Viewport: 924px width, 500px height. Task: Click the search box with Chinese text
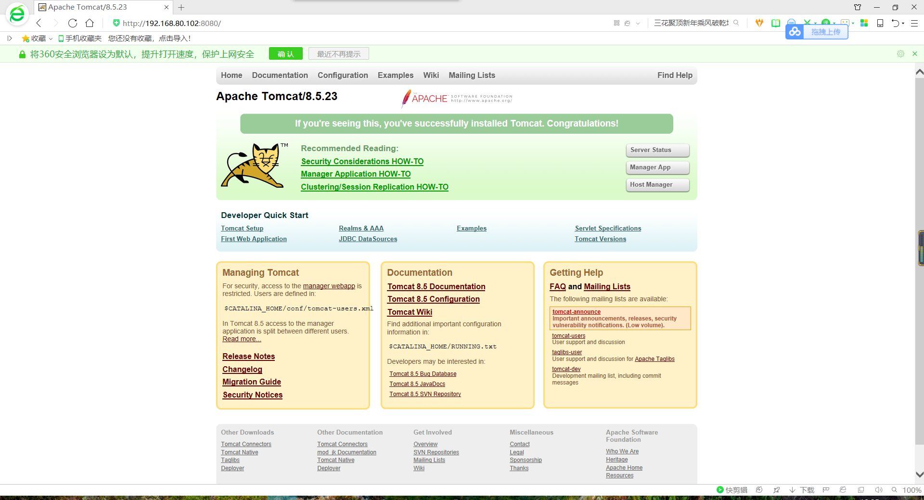pos(691,23)
